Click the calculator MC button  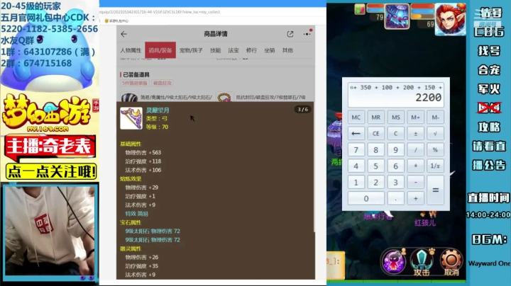coord(356,118)
